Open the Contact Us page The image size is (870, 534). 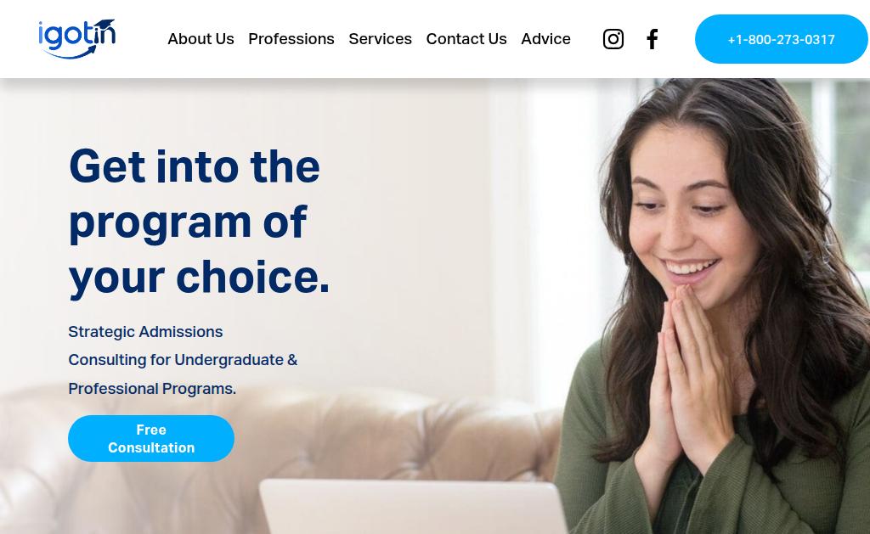click(x=466, y=39)
